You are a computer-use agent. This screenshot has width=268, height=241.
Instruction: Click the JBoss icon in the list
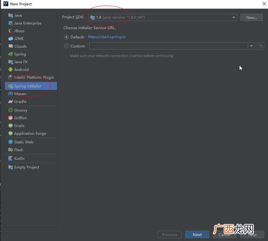click(x=10, y=31)
